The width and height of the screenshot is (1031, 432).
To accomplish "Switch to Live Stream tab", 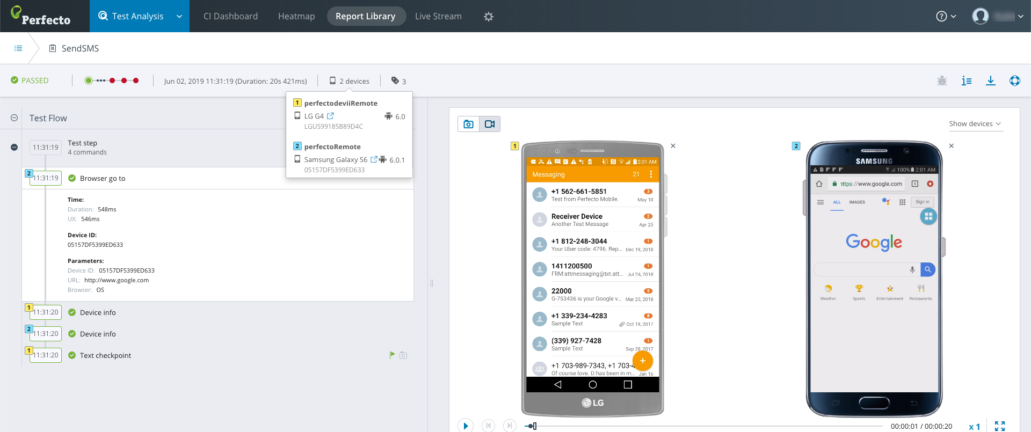I will [438, 16].
